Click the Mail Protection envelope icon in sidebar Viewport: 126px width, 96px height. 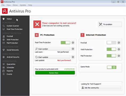pyautogui.click(x=3, y=43)
